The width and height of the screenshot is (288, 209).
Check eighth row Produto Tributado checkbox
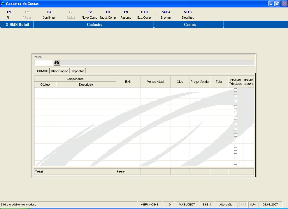236,130
